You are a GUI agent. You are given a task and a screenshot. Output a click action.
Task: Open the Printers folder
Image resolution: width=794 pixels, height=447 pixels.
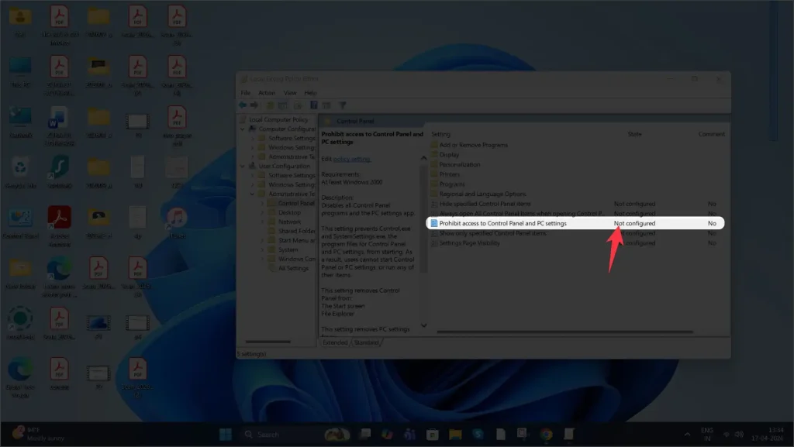(x=450, y=174)
